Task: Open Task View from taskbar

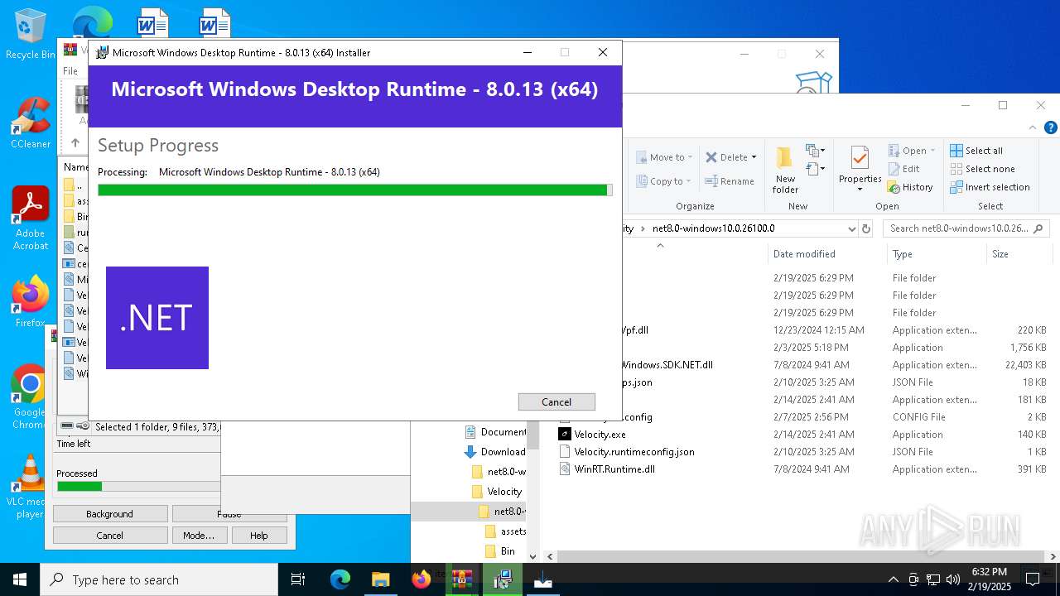Action: coord(298,579)
